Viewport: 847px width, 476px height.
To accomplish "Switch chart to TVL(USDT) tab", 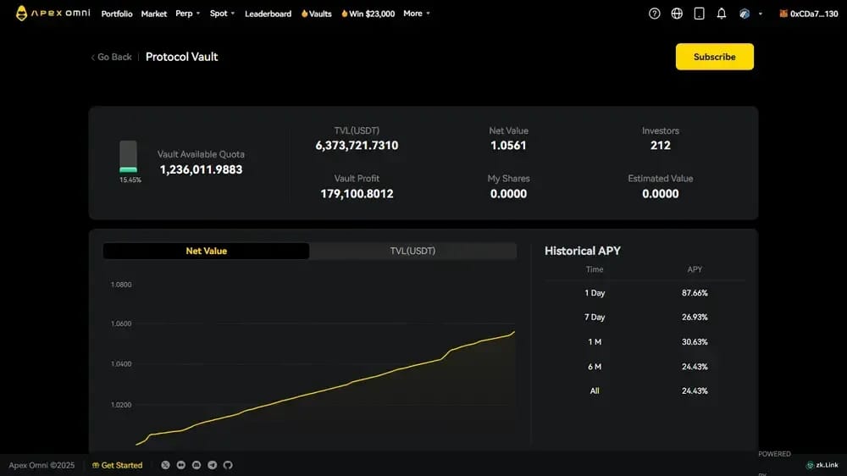I will 412,251.
